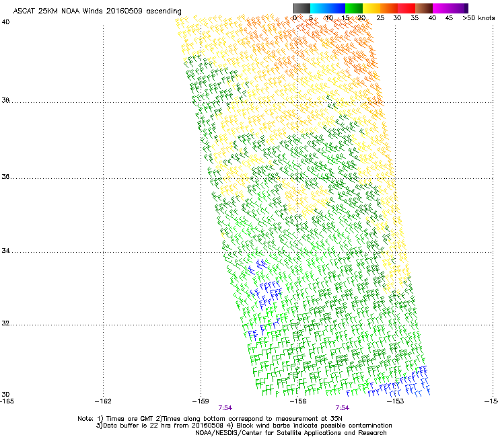This screenshot has width=498, height=437.
Task: Click the "25" legend scale number
Action: [380, 18]
